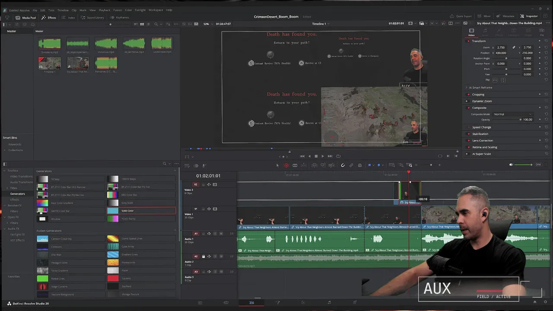The height and width of the screenshot is (311, 553).
Task: Show the Media Pool panel
Action: [x=25, y=17]
